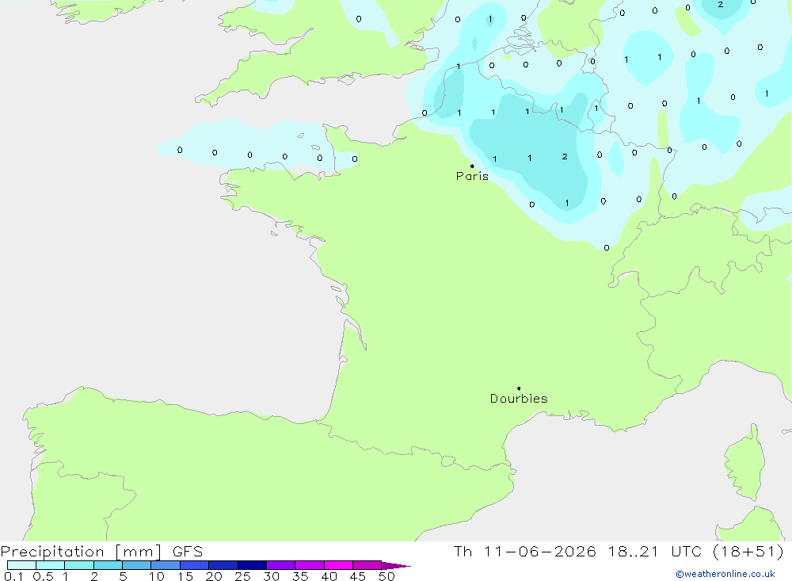Click the '(18+51)' forecast run text

tap(748, 552)
